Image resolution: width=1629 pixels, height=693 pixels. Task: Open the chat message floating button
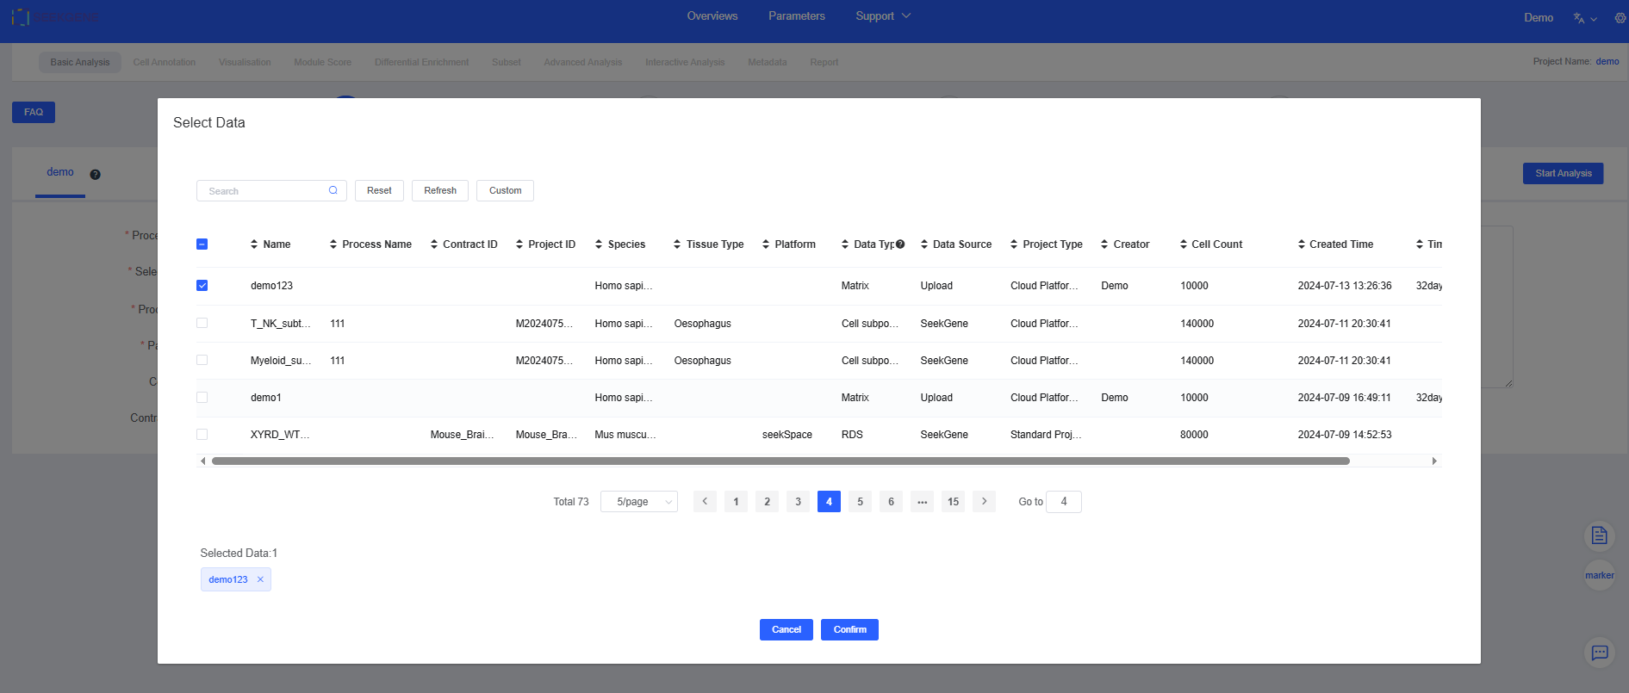tap(1599, 653)
